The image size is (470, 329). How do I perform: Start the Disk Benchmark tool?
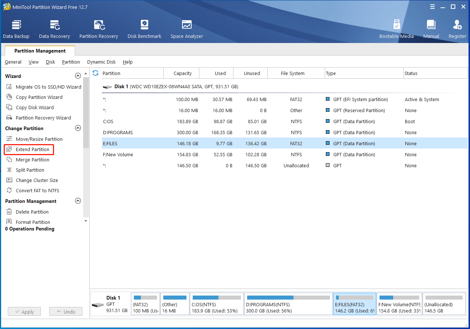click(x=145, y=29)
